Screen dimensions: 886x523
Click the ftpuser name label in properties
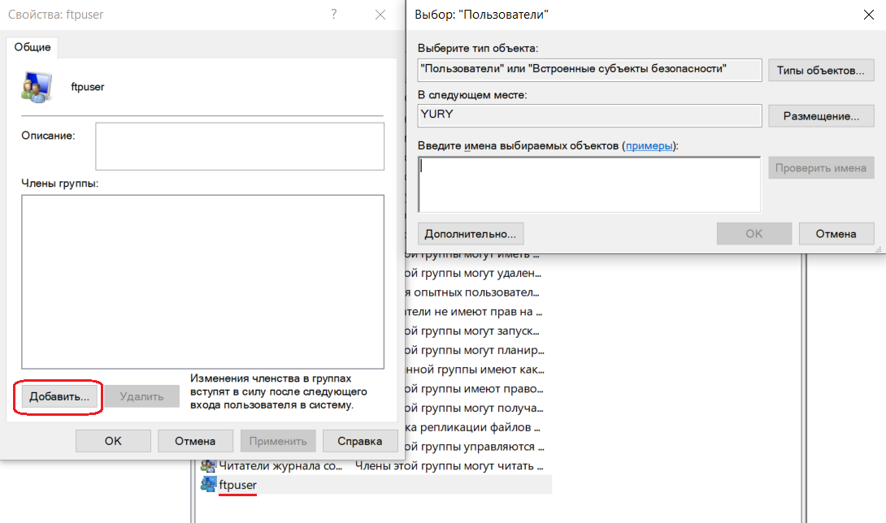pos(88,87)
